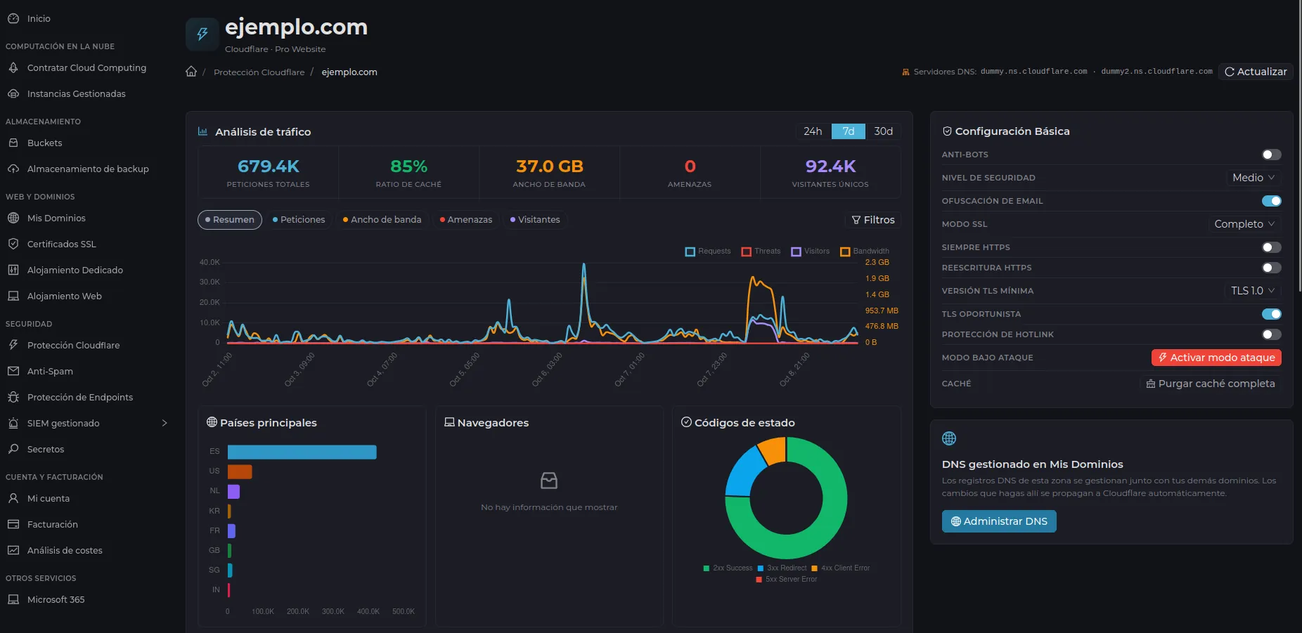This screenshot has width=1302, height=633.
Task: Click the user icon for Mi cuenta
Action: pos(13,499)
